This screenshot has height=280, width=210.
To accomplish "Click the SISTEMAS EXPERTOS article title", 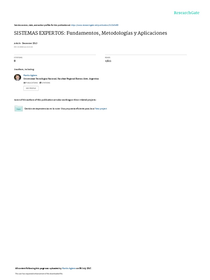I will click(x=91, y=33).
